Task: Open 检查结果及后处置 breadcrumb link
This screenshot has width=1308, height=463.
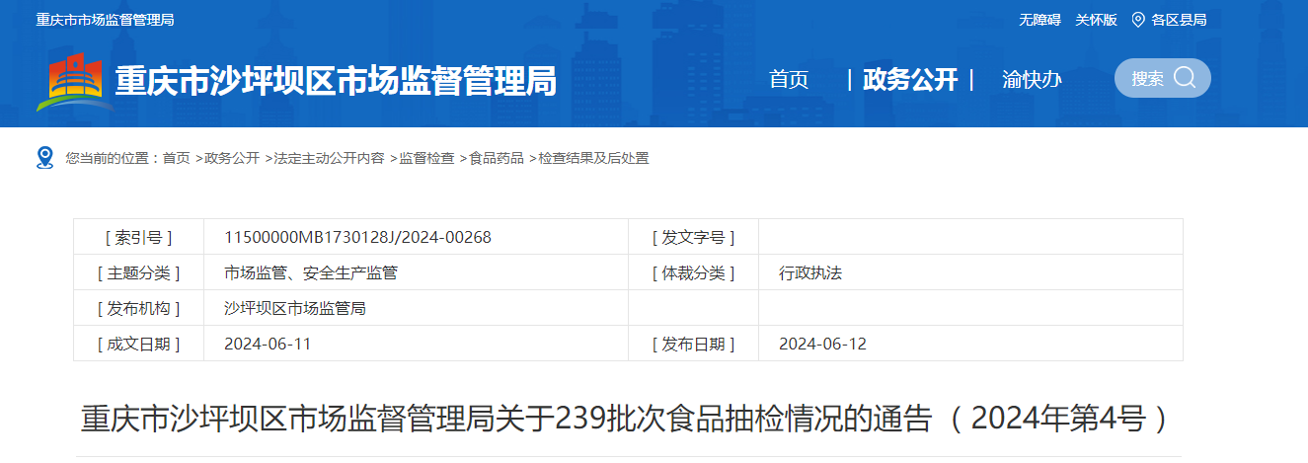Action: pyautogui.click(x=593, y=158)
